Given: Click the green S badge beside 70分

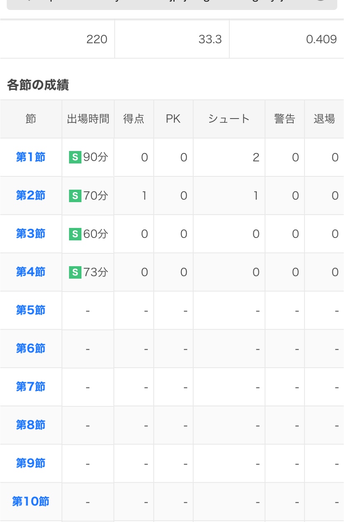Looking at the screenshot, I should tap(75, 195).
